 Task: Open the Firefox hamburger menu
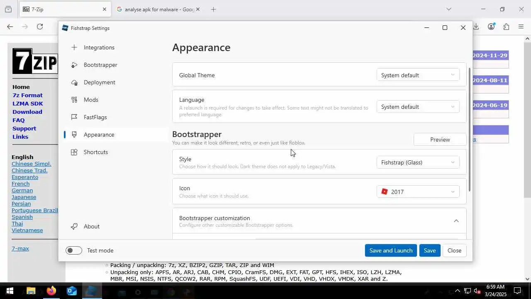[x=521, y=27]
